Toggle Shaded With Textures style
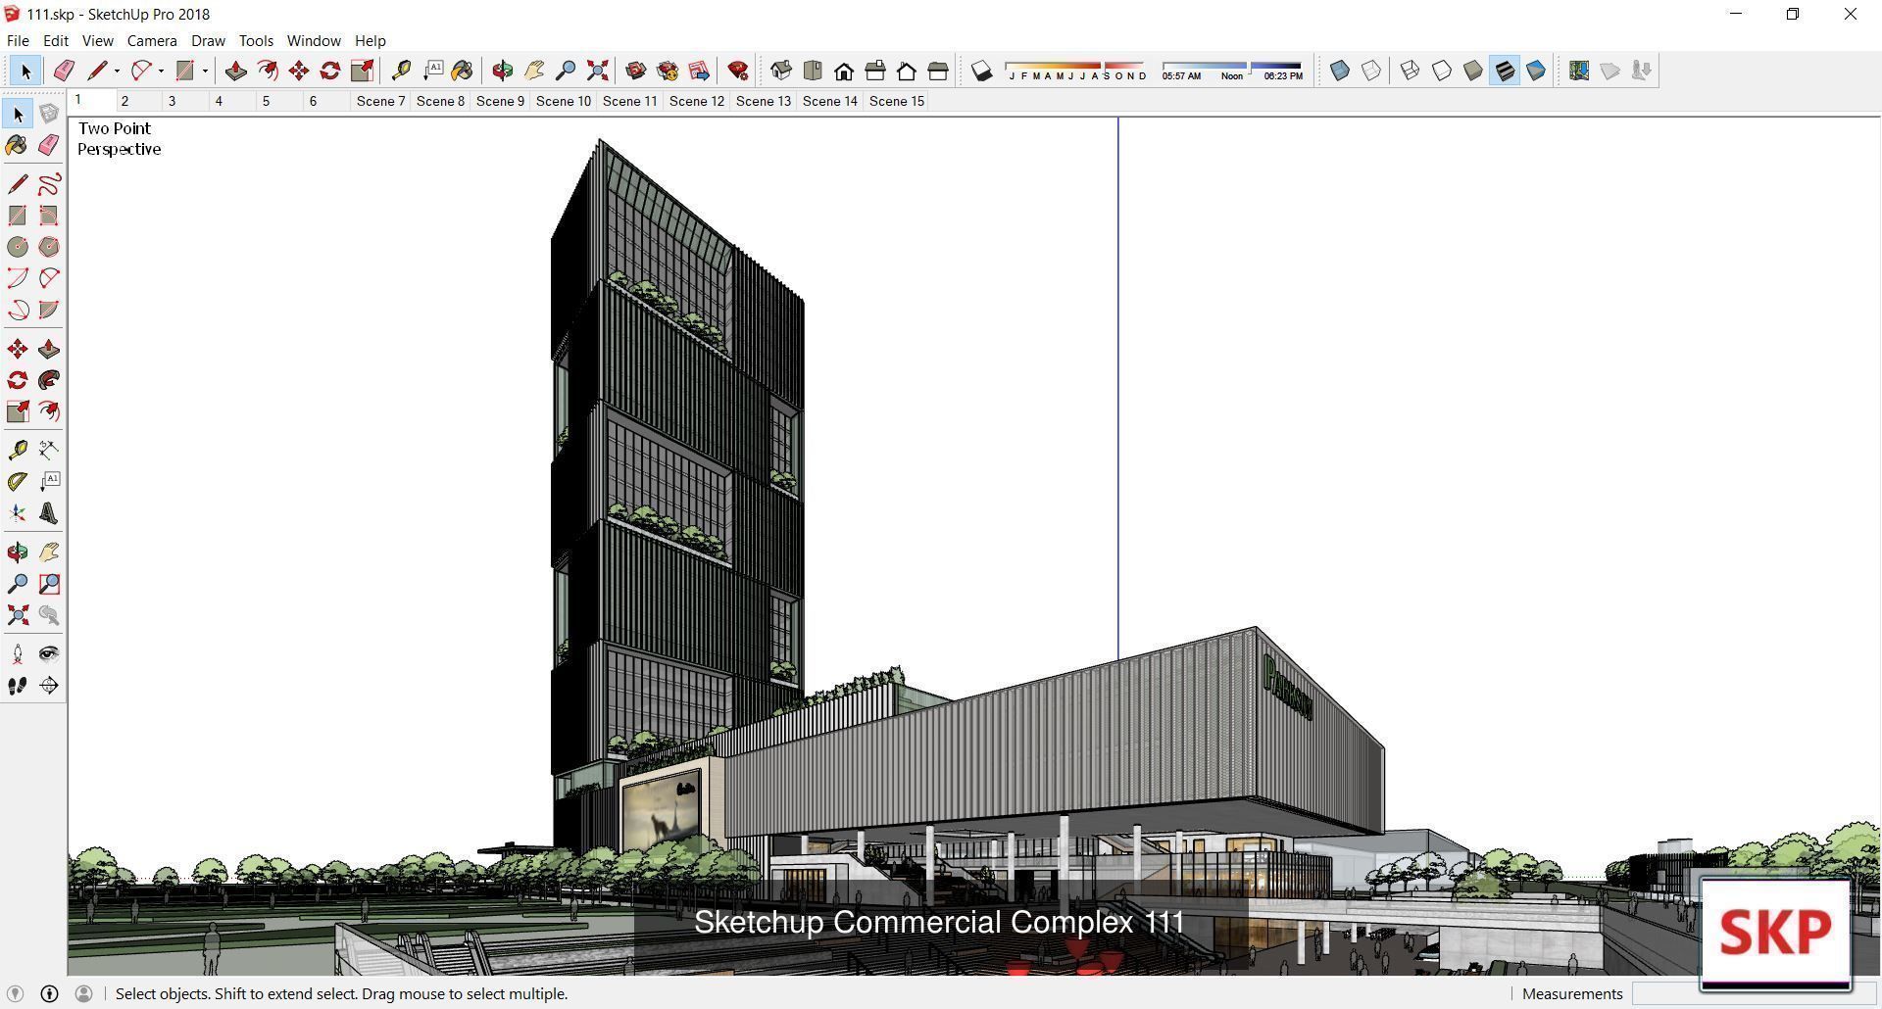1882x1009 pixels. (1505, 71)
